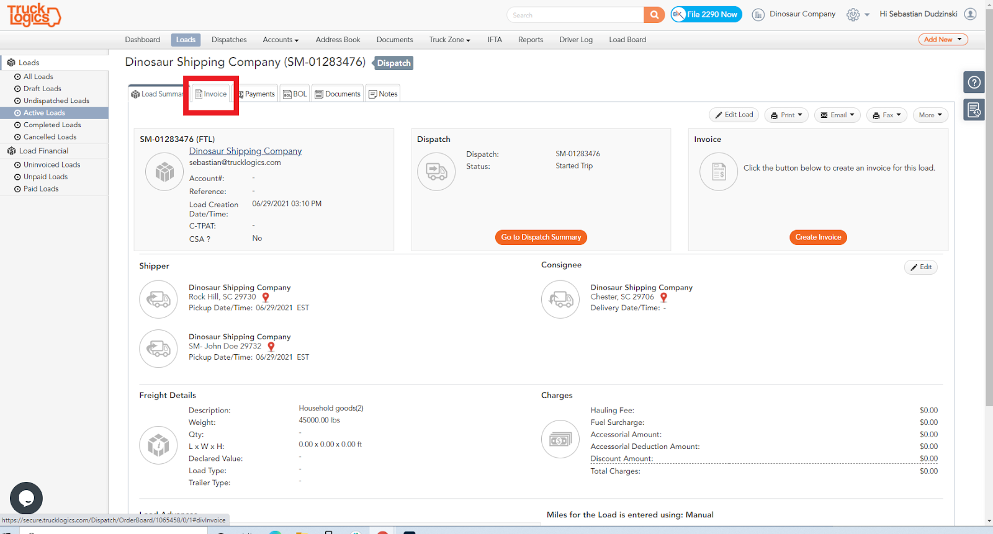The image size is (993, 534).
Task: Open the Dashboard menu item
Action: [x=142, y=40]
